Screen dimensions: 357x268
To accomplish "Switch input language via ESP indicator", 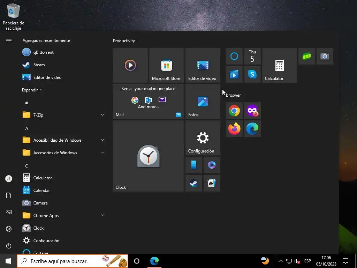I will pos(307,261).
